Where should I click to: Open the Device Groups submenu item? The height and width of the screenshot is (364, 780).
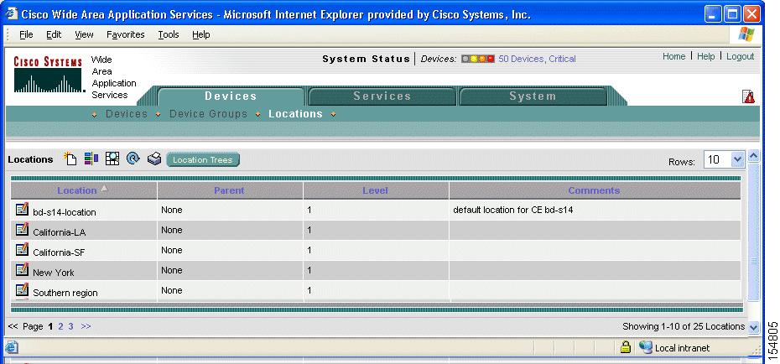click(208, 114)
